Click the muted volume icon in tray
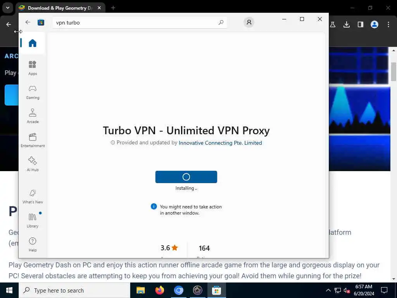397x298 pixels. pyautogui.click(x=347, y=290)
